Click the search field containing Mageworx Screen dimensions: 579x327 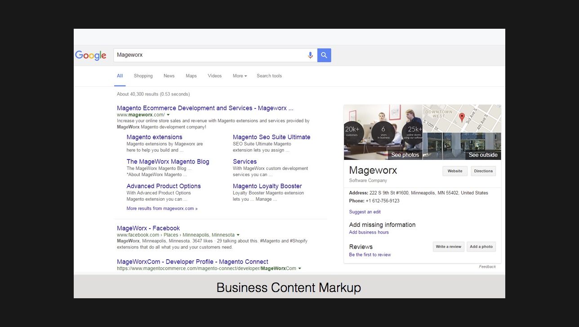(209, 55)
